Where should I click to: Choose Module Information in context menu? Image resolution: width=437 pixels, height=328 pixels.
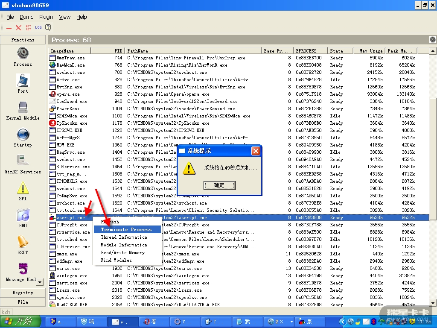pyautogui.click(x=127, y=245)
